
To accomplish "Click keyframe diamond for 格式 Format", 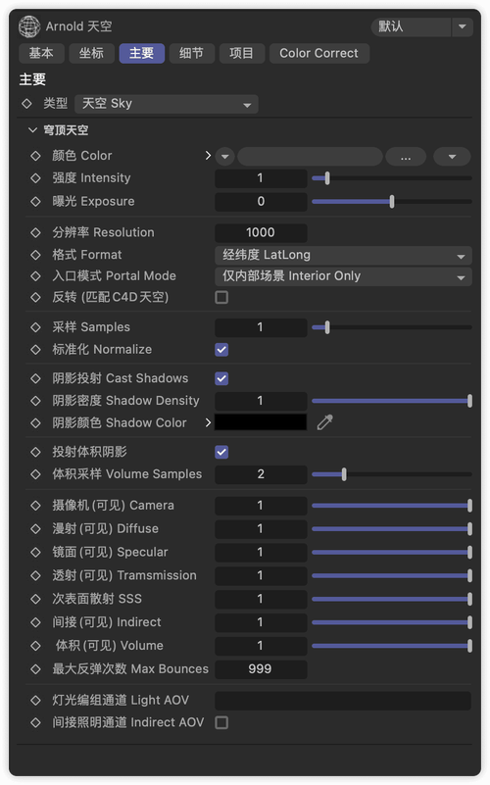I will coord(35,255).
